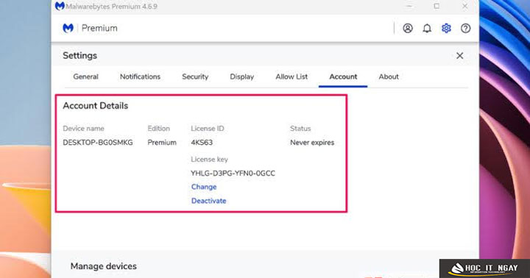Click the Never expires status text
Viewport: 530px width, 278px height.
pos(312,143)
